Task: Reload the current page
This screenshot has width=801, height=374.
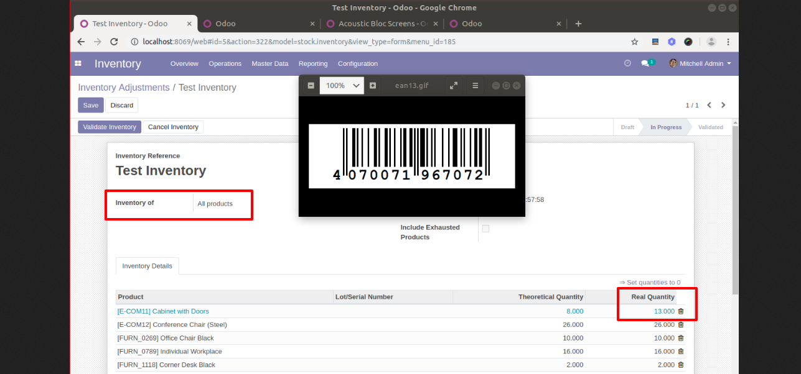Action: click(x=114, y=42)
